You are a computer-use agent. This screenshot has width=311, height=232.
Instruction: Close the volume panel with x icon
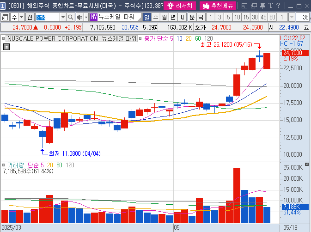pos(307,164)
